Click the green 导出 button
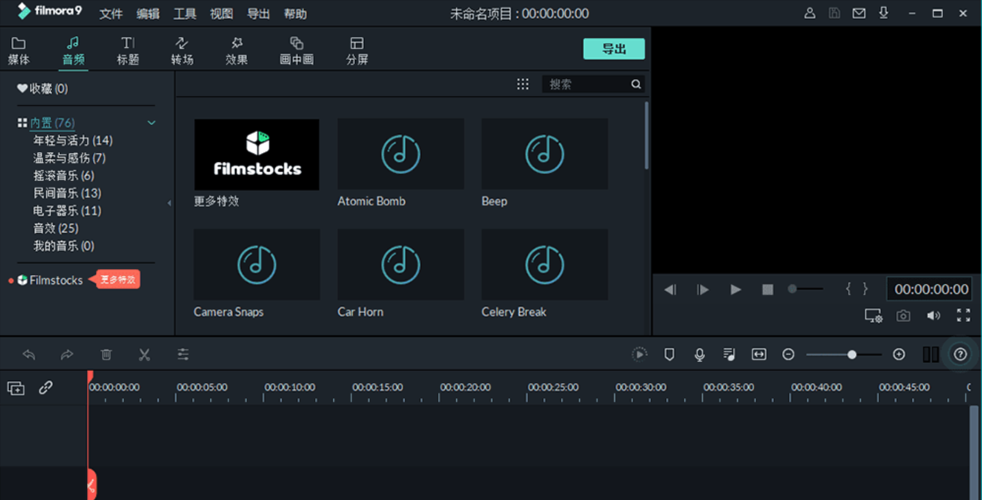Viewport: 982px width, 500px height. 613,49
